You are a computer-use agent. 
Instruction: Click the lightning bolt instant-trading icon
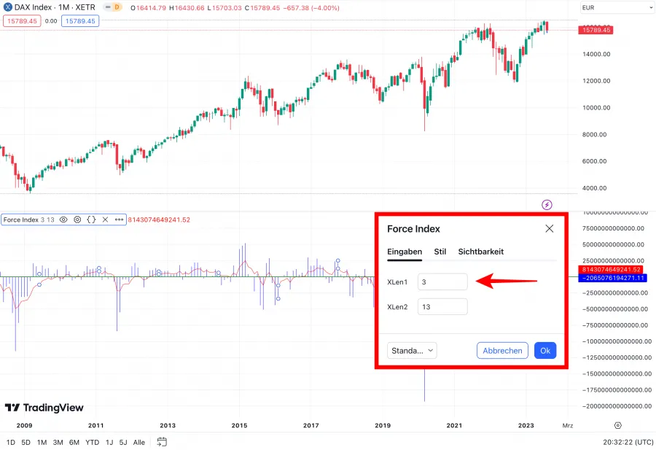pyautogui.click(x=546, y=206)
